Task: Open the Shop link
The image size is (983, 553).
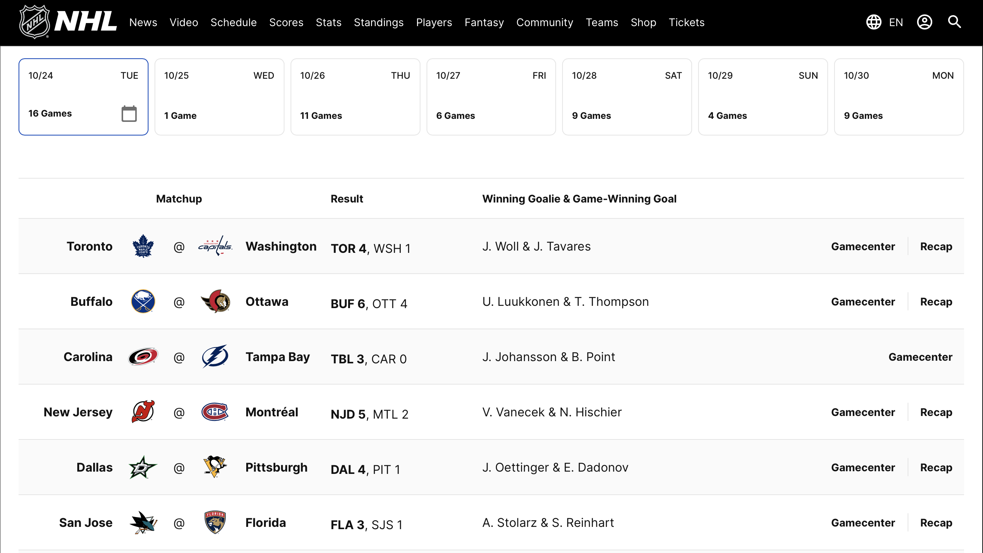Action: click(643, 22)
